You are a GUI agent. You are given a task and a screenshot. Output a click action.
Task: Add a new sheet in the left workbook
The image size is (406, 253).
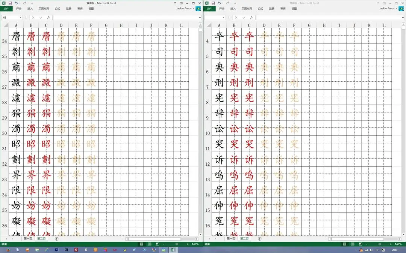57,239
